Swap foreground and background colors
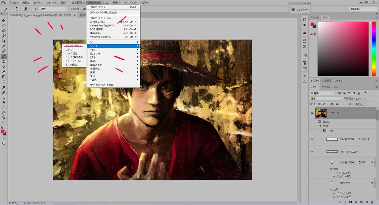 pyautogui.click(x=6, y=127)
